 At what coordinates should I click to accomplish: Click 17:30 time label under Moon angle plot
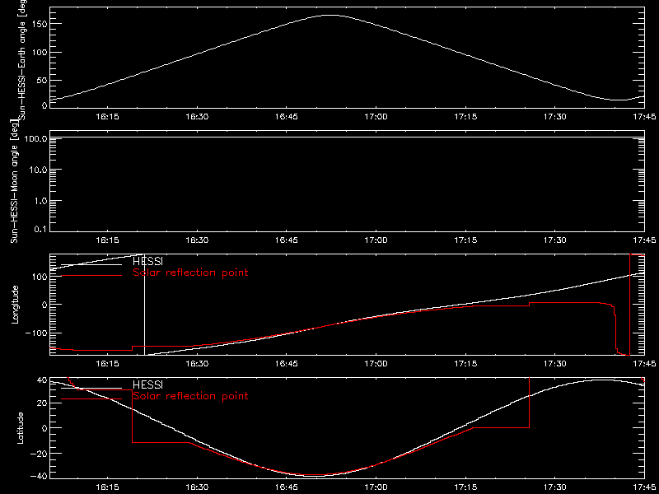[x=555, y=240]
